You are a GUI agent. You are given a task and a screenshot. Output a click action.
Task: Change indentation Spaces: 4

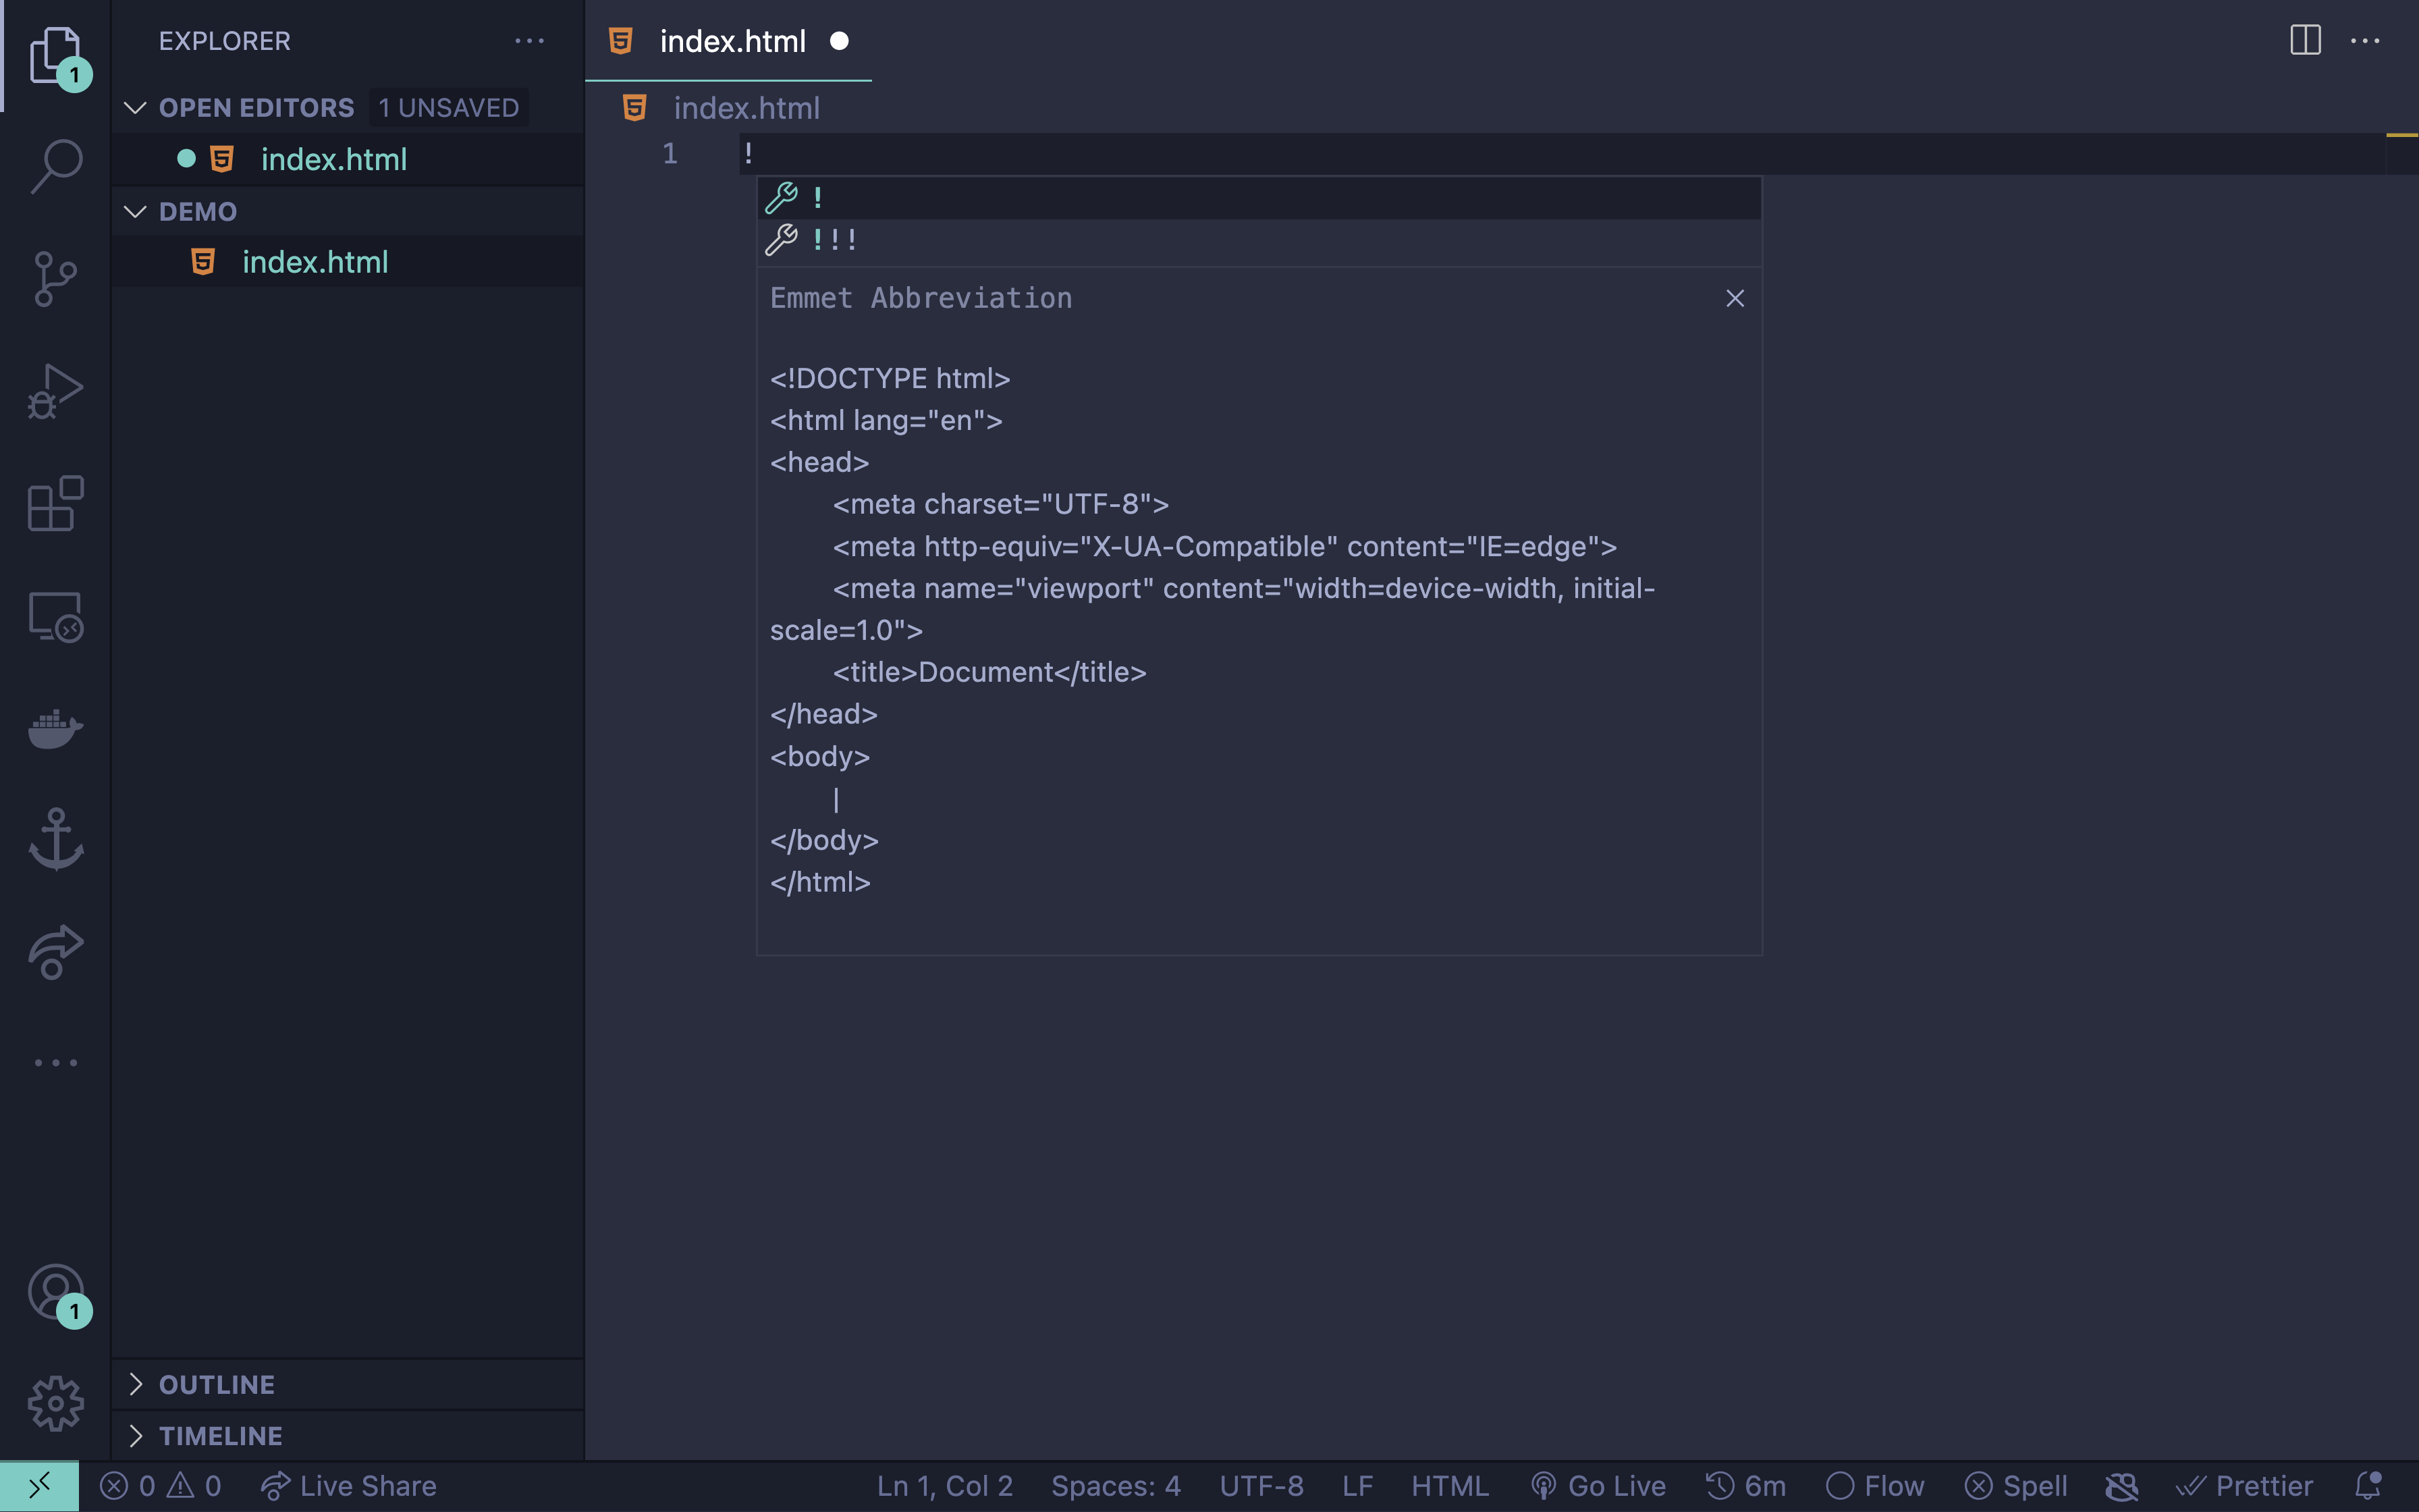coord(1116,1486)
